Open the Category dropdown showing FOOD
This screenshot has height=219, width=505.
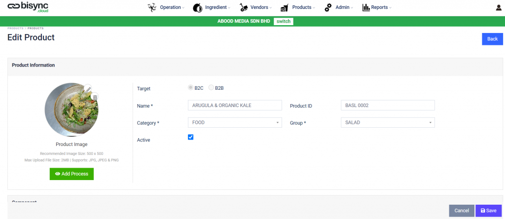click(235, 122)
